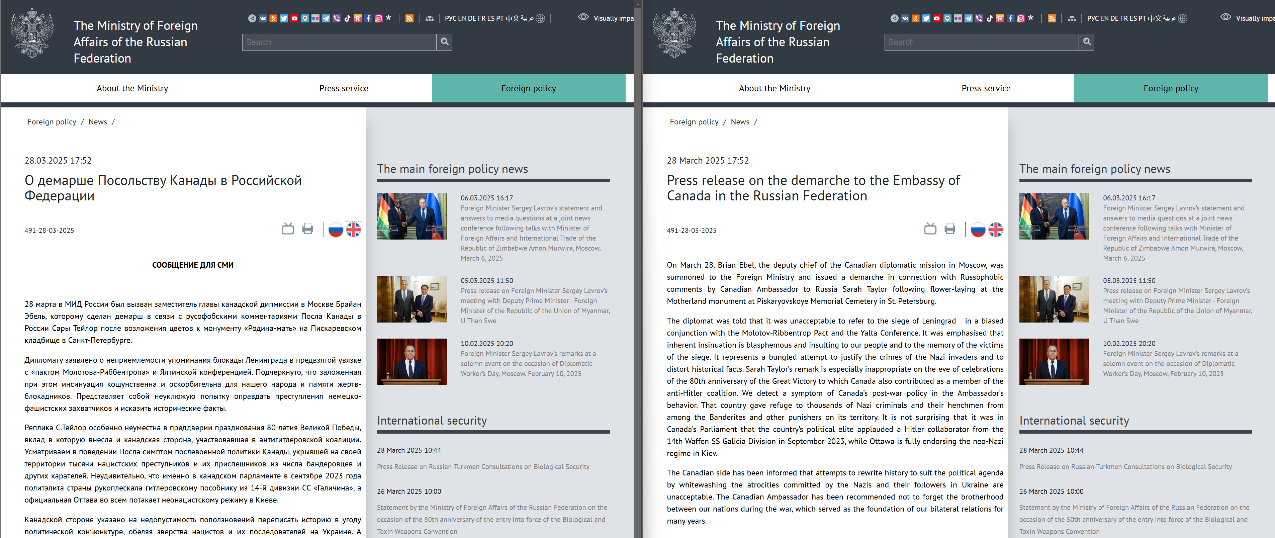Open Lavrov podium thumbnail in the left window

412,362
